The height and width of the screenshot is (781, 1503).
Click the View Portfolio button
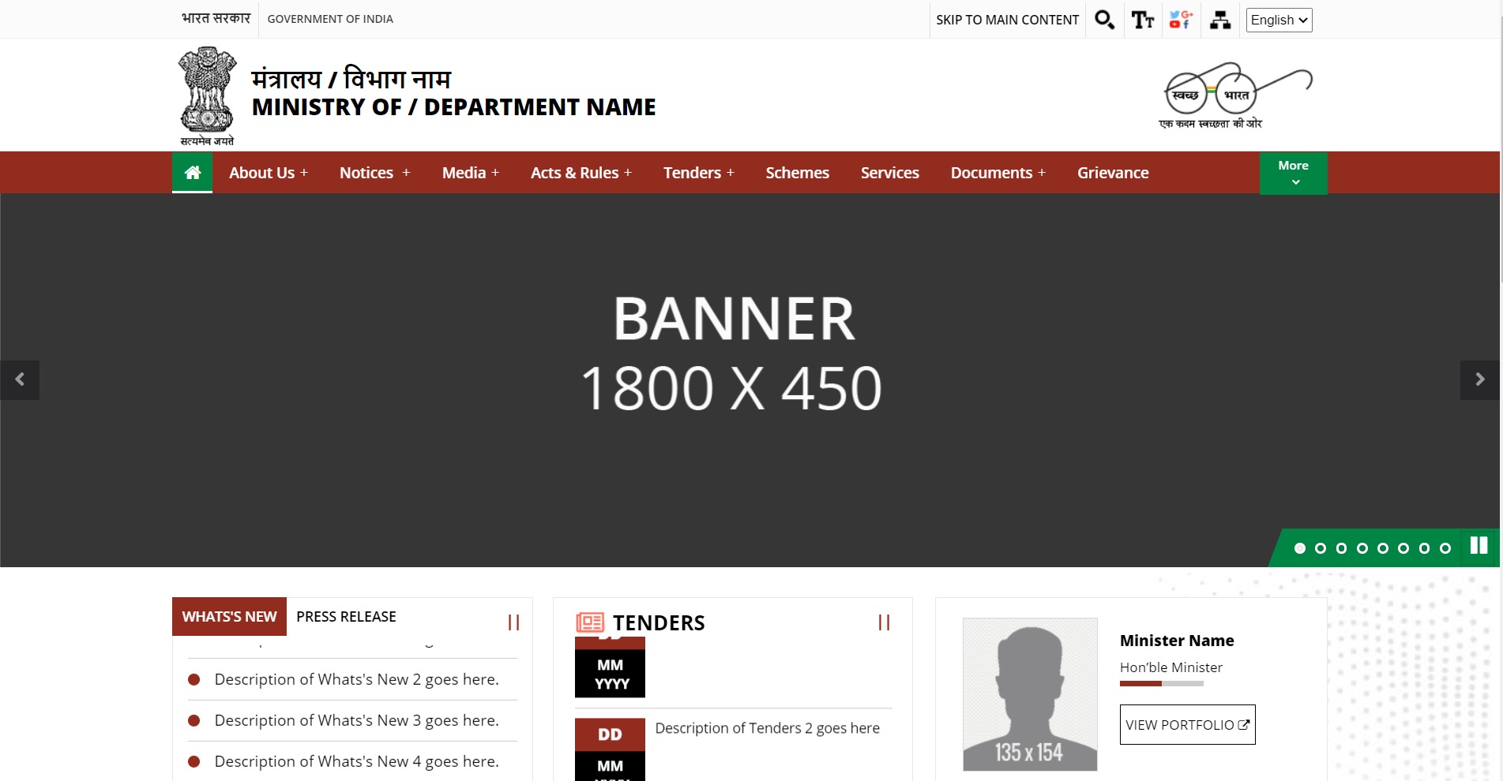(1187, 724)
